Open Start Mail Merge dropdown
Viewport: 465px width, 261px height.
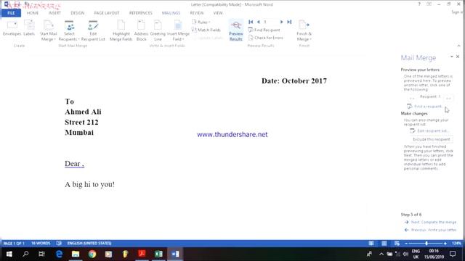click(49, 30)
